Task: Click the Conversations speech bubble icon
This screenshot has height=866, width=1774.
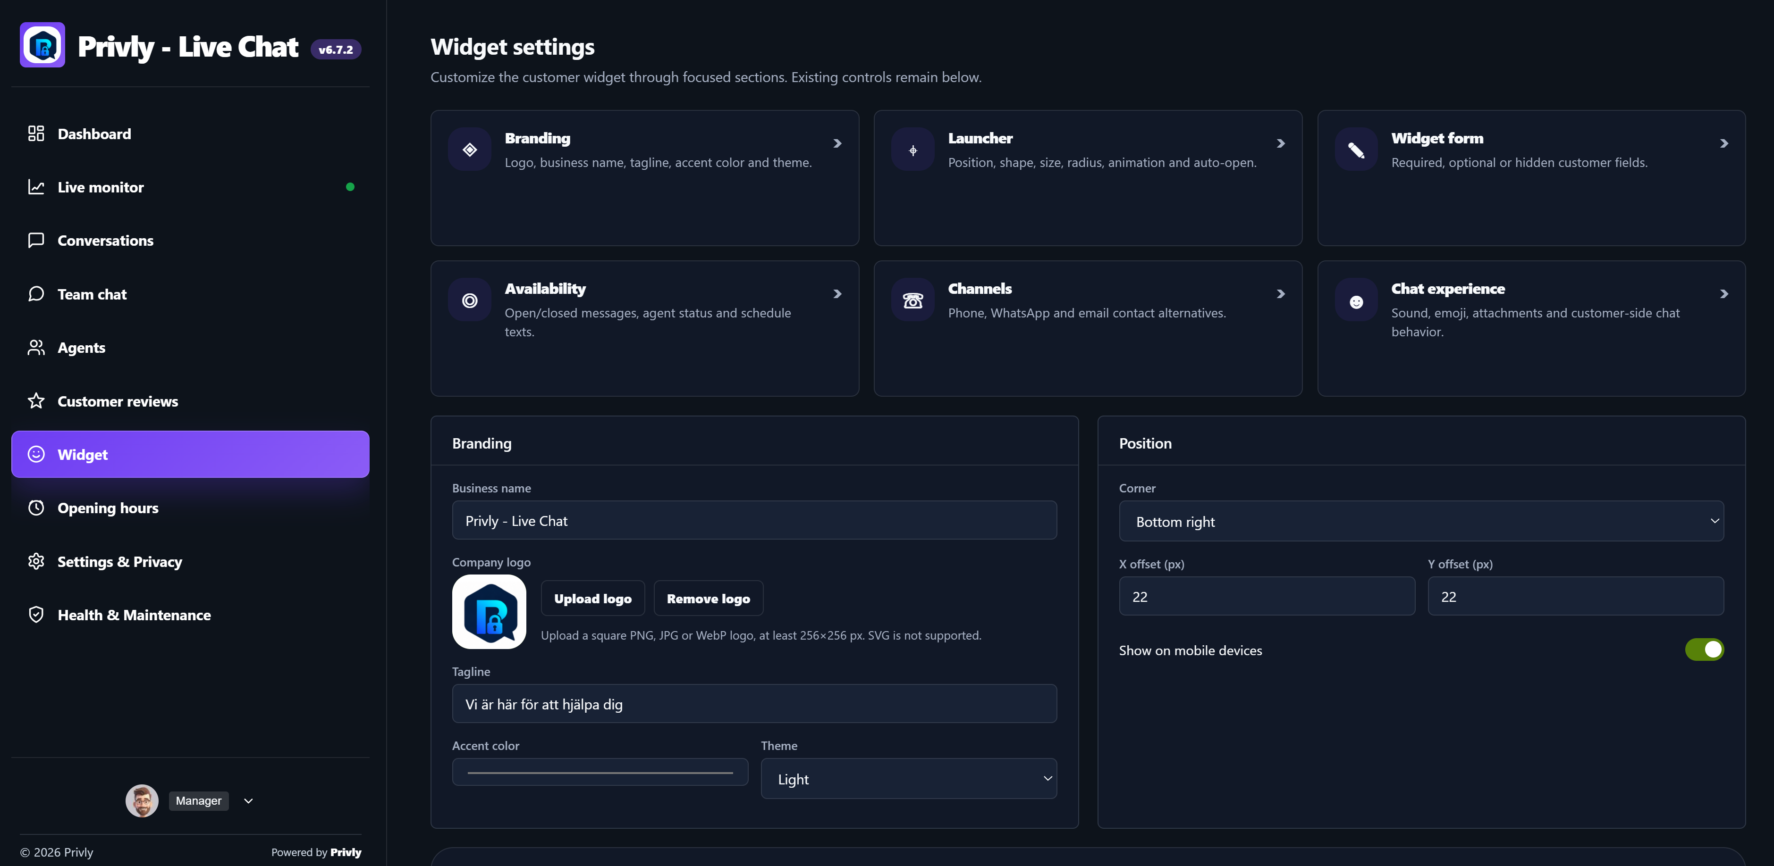Action: [x=36, y=240]
